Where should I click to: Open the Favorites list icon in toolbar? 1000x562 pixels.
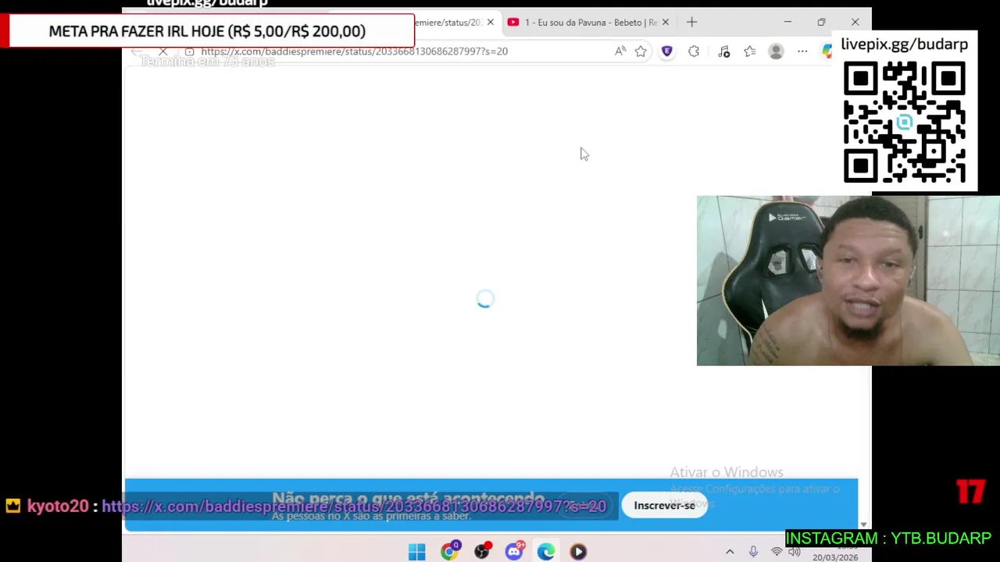[750, 52]
